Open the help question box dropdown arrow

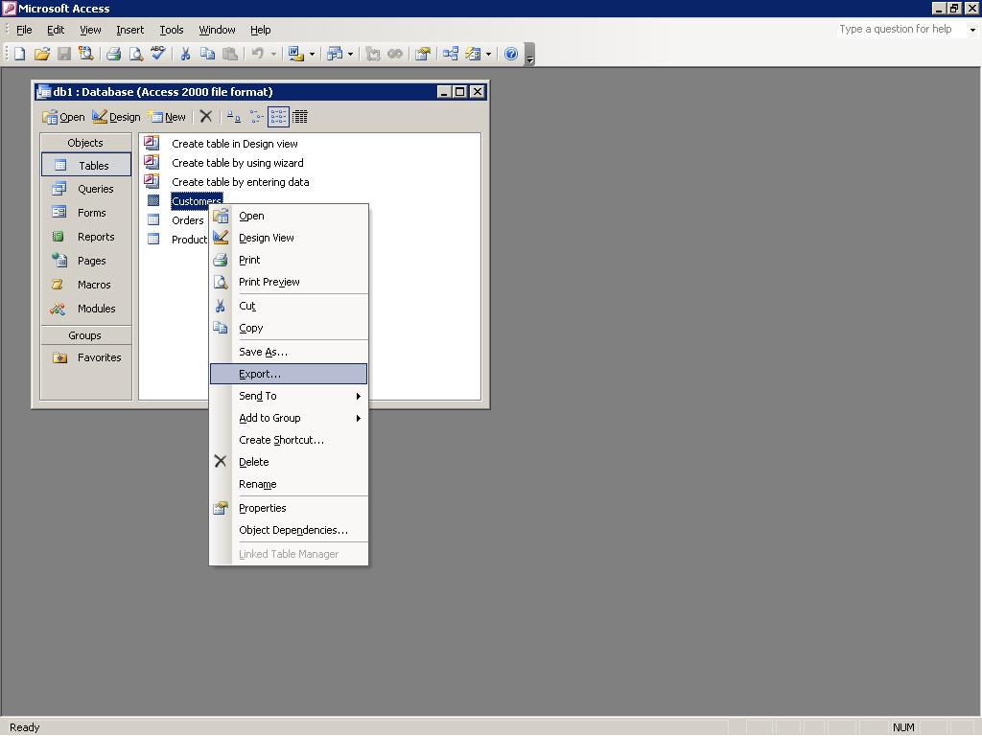pos(972,30)
